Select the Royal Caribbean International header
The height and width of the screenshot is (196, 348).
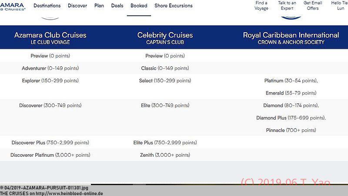point(291,38)
